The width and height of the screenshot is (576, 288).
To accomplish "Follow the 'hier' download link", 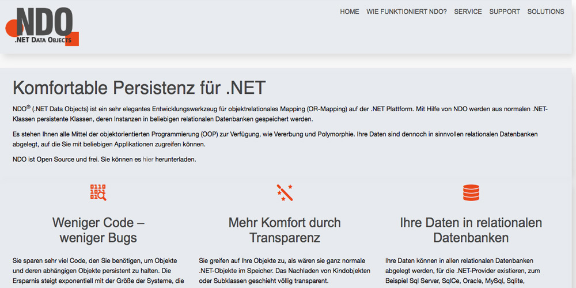I will [x=148, y=160].
